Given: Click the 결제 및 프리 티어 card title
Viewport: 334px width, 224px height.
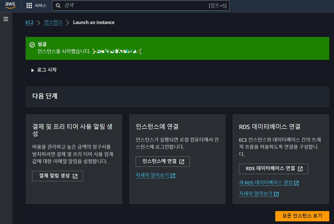Looking at the screenshot, I should point(72,130).
